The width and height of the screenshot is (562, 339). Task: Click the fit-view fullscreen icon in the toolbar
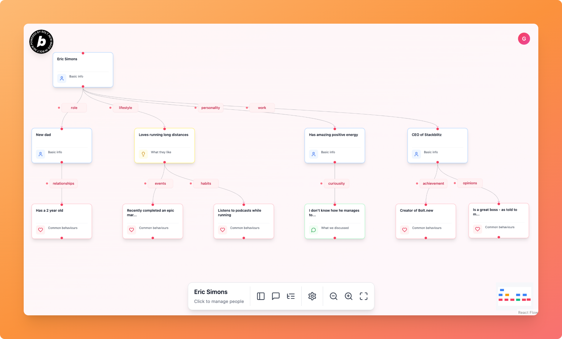(363, 296)
